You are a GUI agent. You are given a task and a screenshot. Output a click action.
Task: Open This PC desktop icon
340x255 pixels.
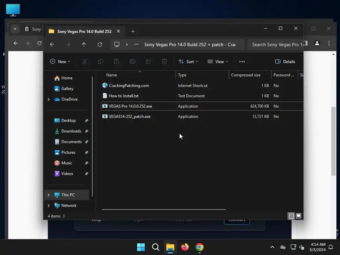pos(13,10)
